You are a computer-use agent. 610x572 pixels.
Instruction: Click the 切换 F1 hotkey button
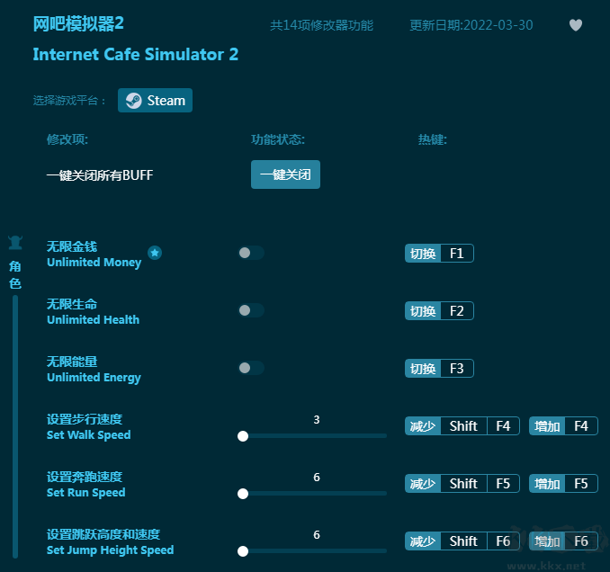coord(439,254)
